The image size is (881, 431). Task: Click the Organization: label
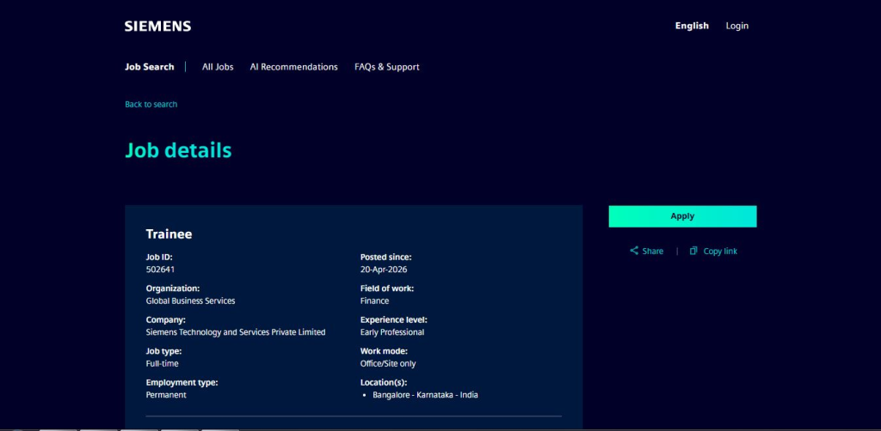coord(172,288)
